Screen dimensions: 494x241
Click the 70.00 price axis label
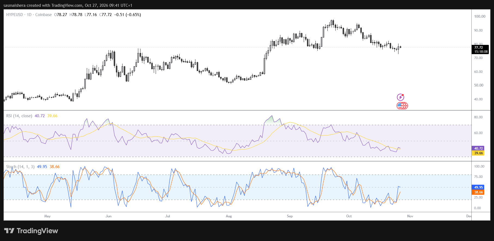[x=478, y=58]
